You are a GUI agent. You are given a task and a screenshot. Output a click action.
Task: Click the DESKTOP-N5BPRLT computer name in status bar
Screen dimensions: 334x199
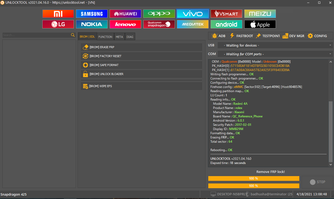pyautogui.click(x=229, y=194)
